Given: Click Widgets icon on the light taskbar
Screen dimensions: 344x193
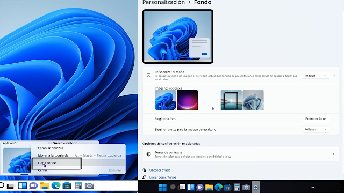Looking at the screenshot, I should tap(23, 186).
